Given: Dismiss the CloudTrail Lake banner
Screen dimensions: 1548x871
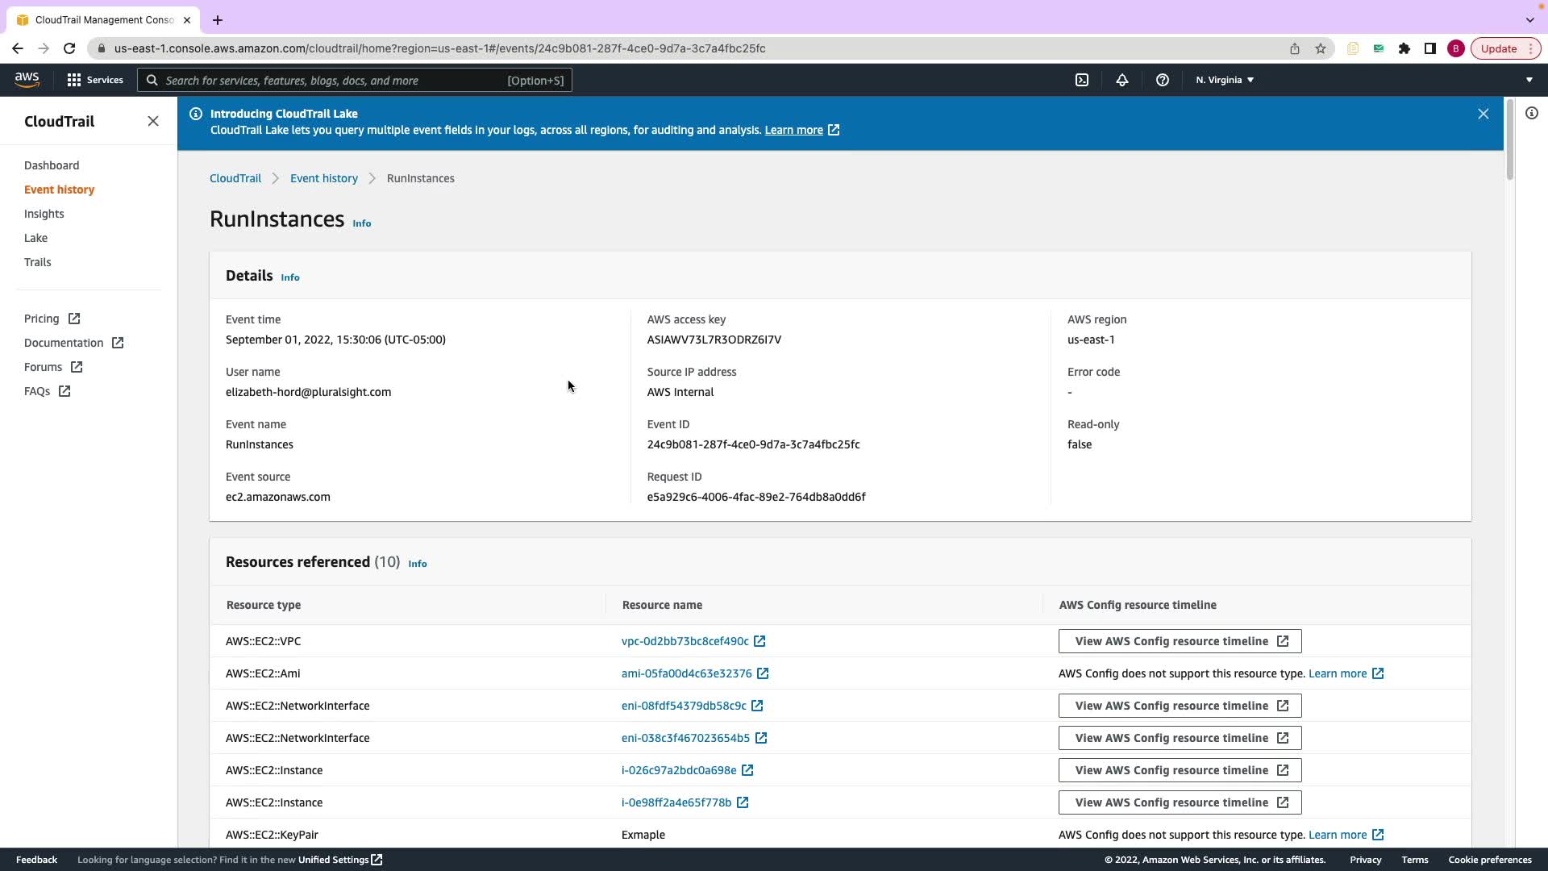Looking at the screenshot, I should (1483, 114).
